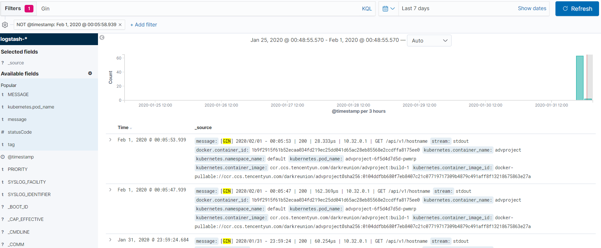The width and height of the screenshot is (601, 248).
Task: Expand the Jan 31 23:59:24.684 log row
Action: [110, 240]
